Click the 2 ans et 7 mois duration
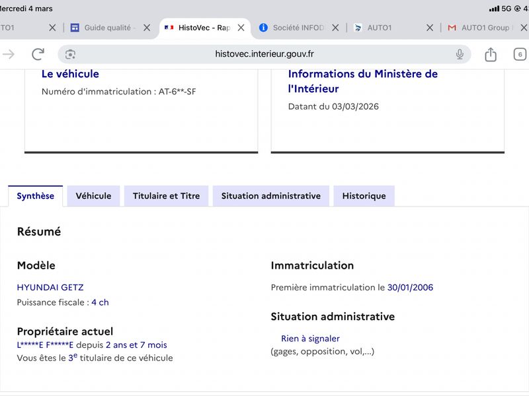Screen dimensions: 529x396 tap(136, 345)
